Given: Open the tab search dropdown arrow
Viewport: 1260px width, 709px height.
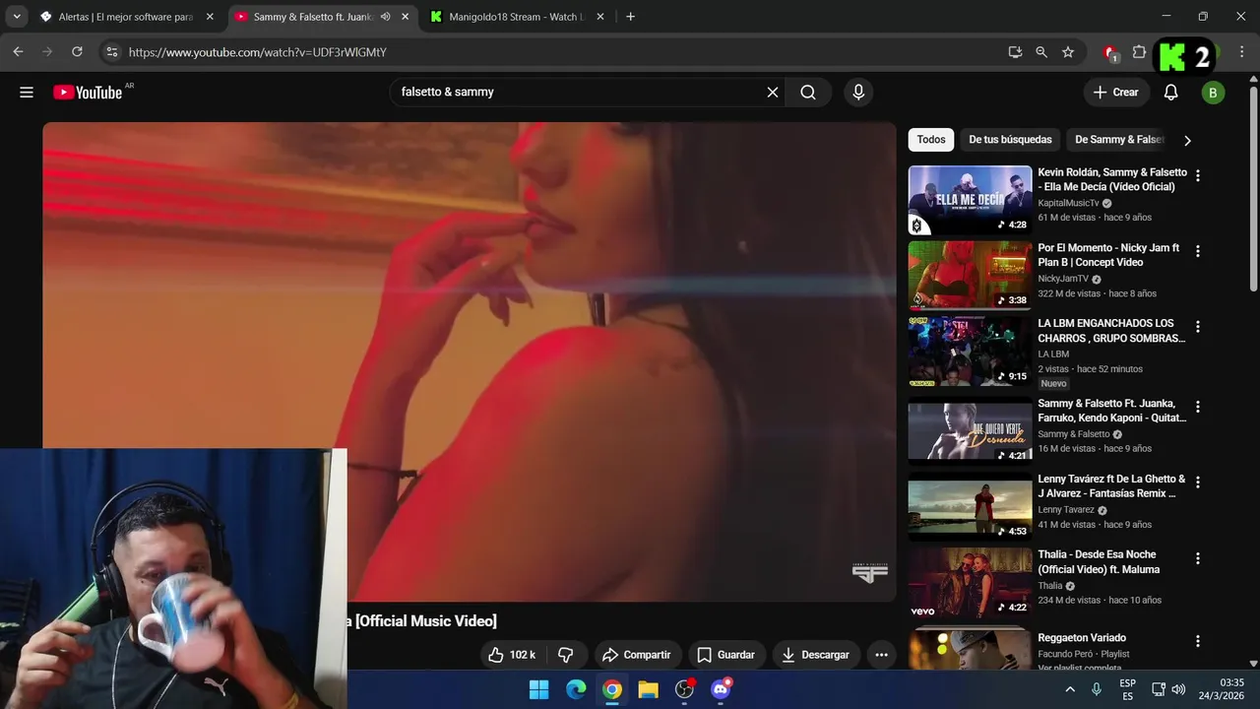Looking at the screenshot, I should [17, 17].
